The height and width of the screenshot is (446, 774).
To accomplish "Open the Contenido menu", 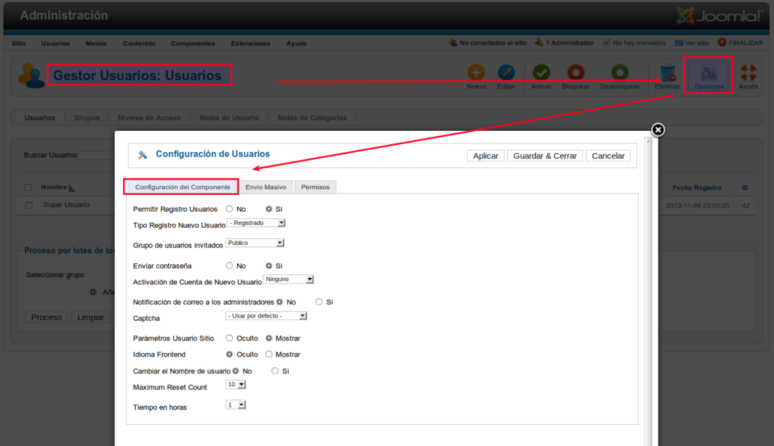I will click(x=139, y=44).
